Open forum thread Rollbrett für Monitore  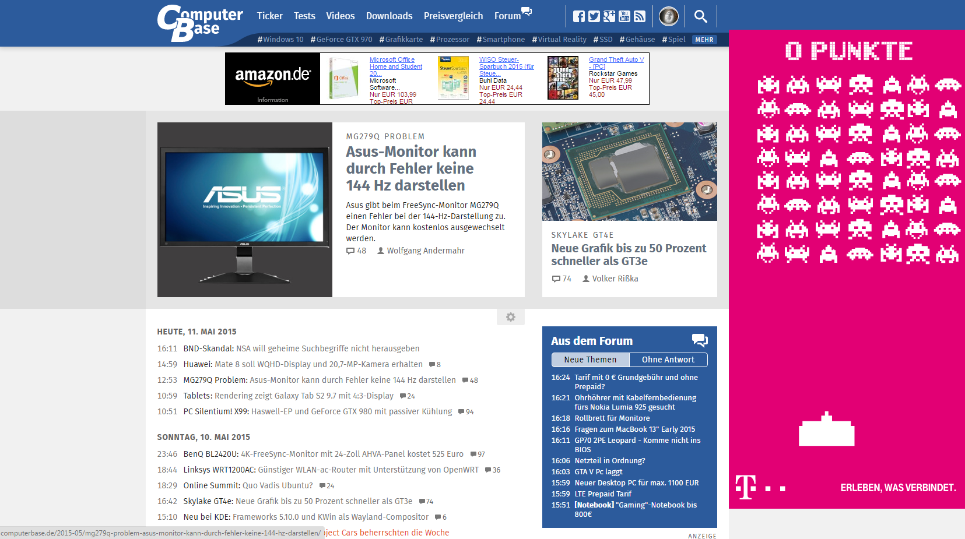[612, 418]
